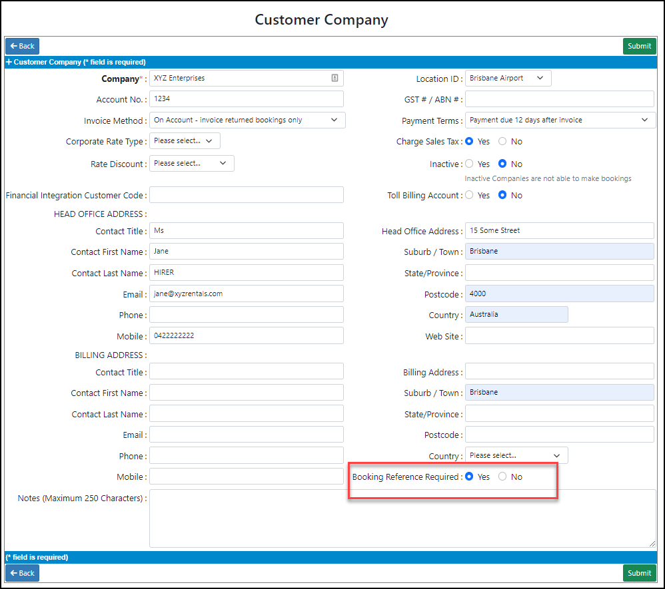The height and width of the screenshot is (589, 665).
Task: Click the billing Contact Last Name field
Action: [x=247, y=413]
